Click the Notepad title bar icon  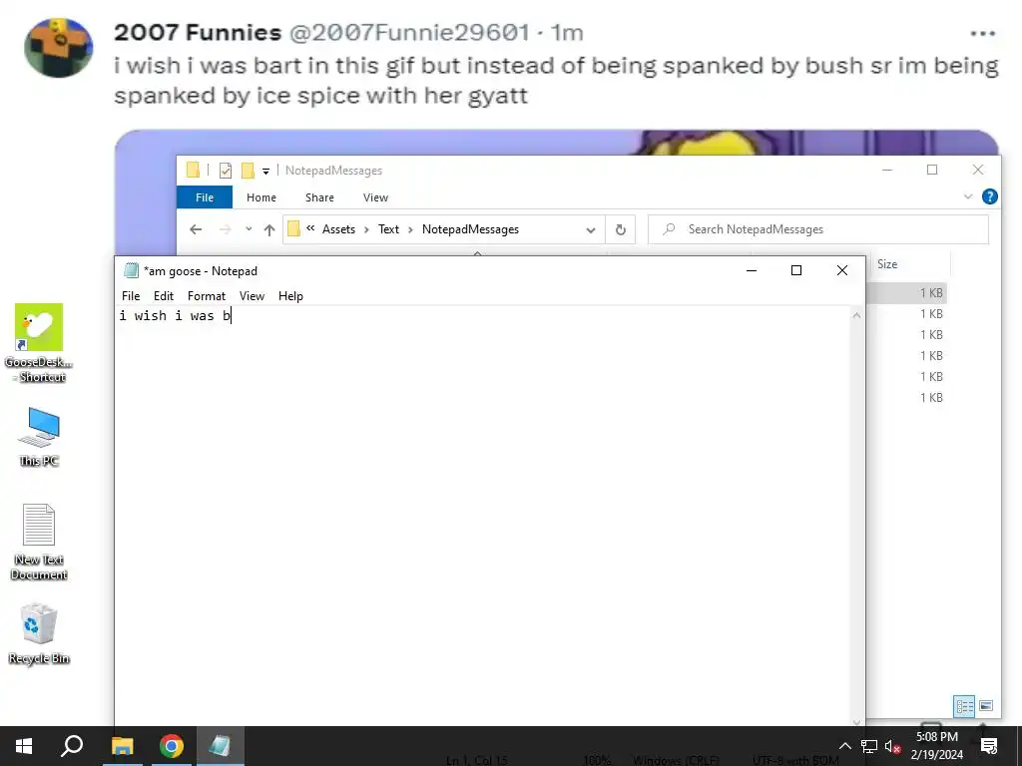[131, 270]
